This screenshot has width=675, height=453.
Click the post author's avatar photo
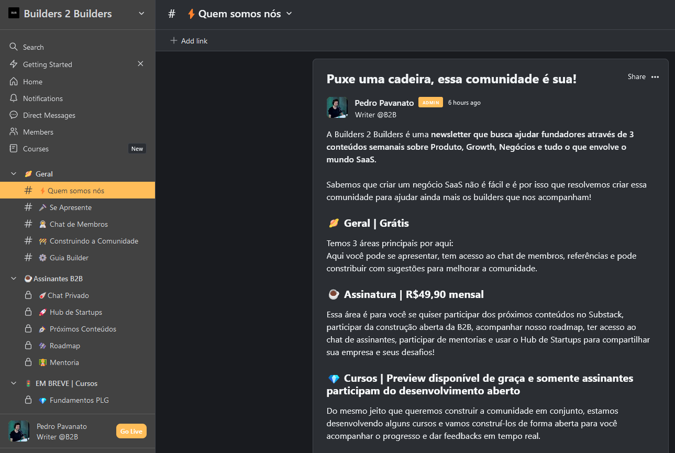coord(337,107)
